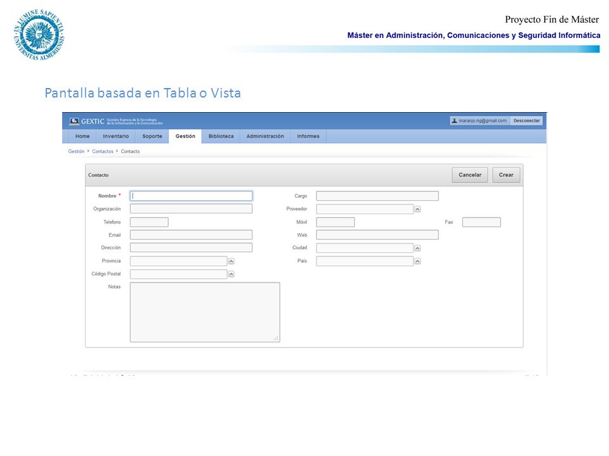The height and width of the screenshot is (456, 609).
Task: Follow the Gestión breadcrumb link
Action: [x=76, y=151]
